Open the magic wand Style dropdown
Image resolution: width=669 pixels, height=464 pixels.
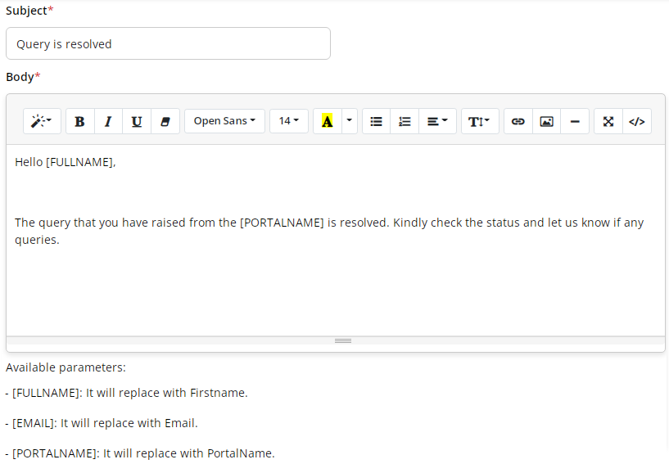tap(42, 121)
